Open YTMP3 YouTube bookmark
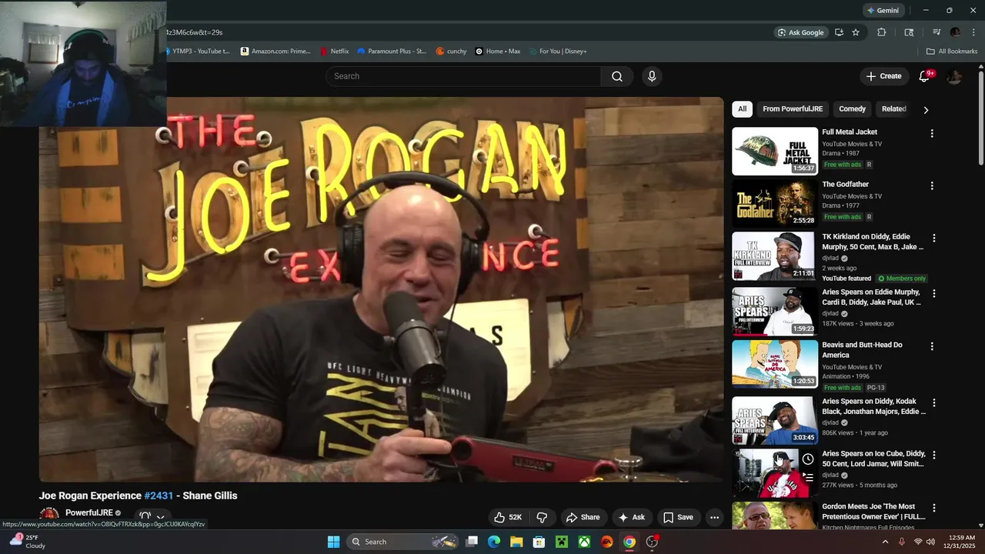The image size is (985, 554). point(199,52)
